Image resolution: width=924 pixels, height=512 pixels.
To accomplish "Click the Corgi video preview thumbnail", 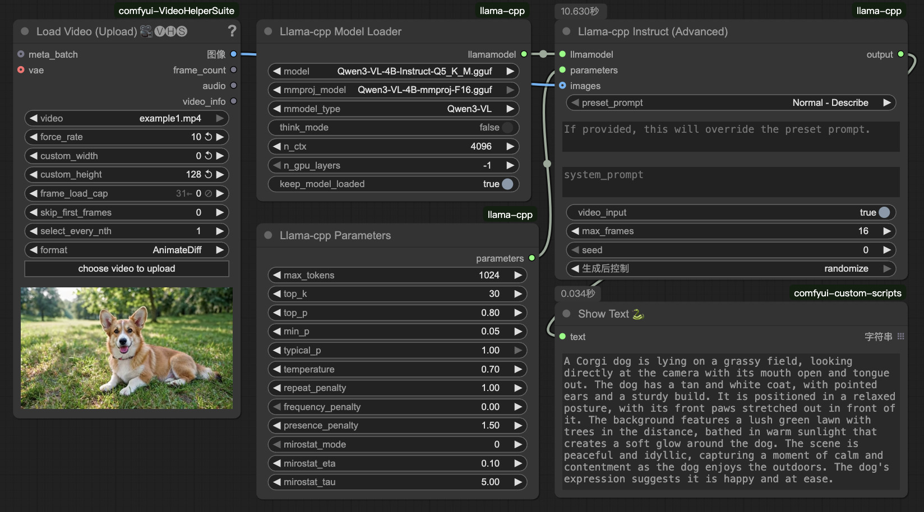I will tap(127, 348).
